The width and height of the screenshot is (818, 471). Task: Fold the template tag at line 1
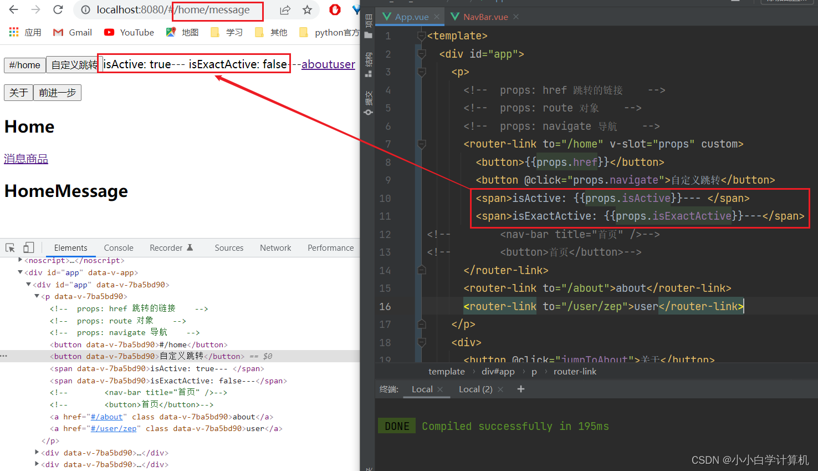click(422, 36)
